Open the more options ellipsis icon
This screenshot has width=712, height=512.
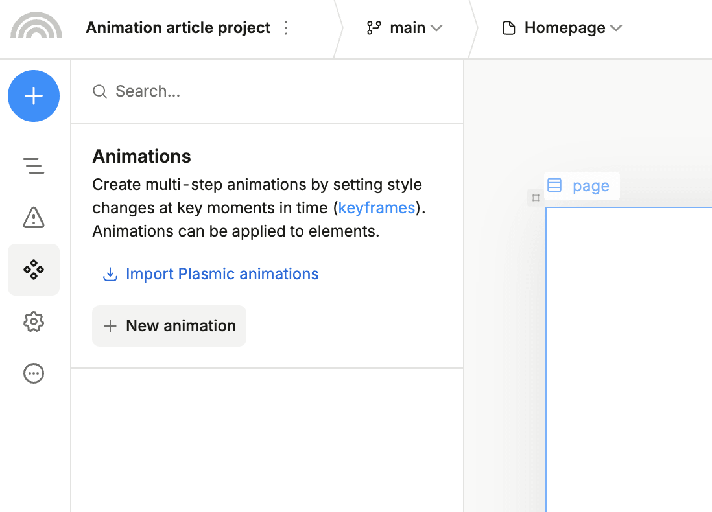[33, 373]
